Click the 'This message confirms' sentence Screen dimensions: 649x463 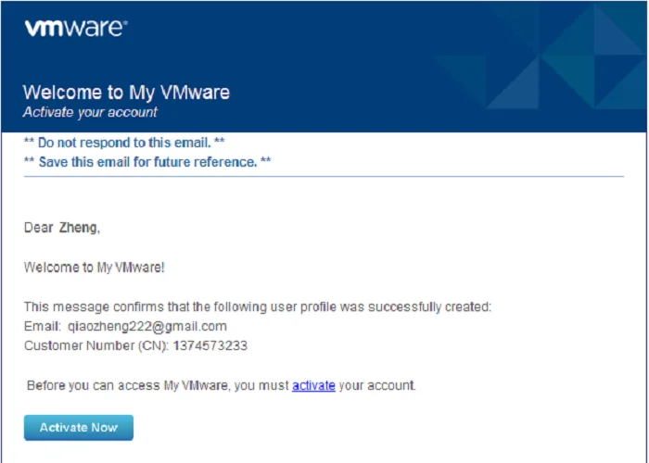tap(258, 307)
